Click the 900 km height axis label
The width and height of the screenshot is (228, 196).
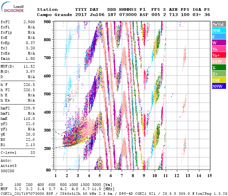(47, 22)
